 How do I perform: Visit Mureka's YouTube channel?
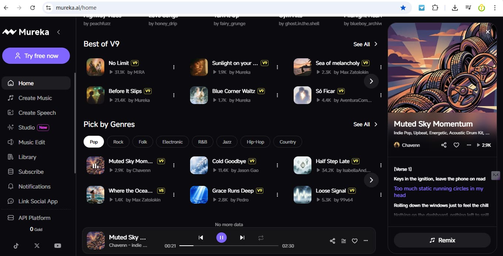pyautogui.click(x=57, y=245)
